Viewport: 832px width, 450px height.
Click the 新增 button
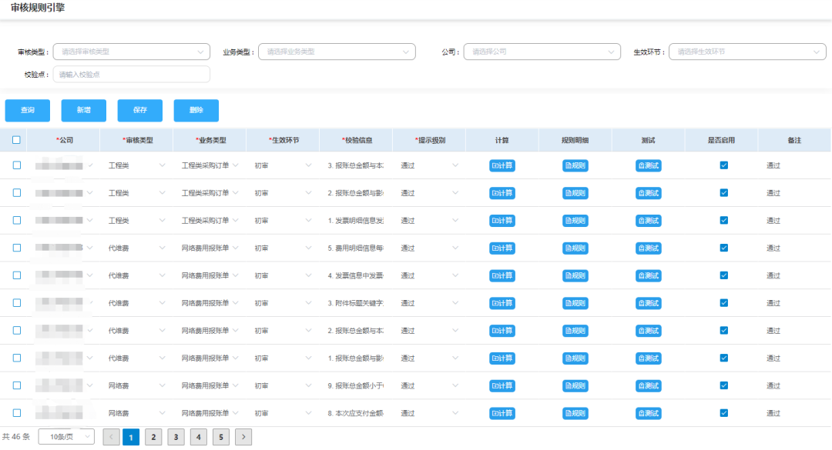pyautogui.click(x=84, y=110)
